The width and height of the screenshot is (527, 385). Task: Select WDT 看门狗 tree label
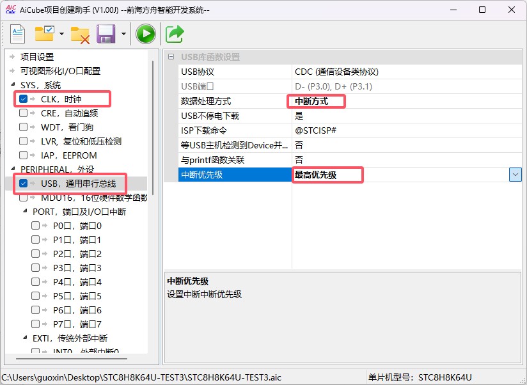coord(67,127)
